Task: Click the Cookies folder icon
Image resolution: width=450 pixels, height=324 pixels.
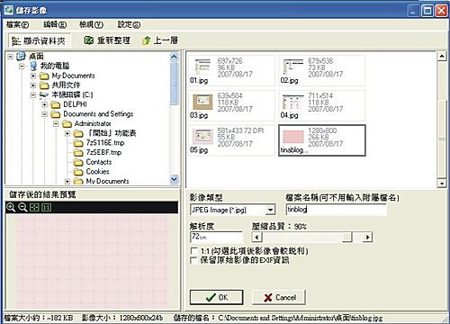Action: (78, 172)
